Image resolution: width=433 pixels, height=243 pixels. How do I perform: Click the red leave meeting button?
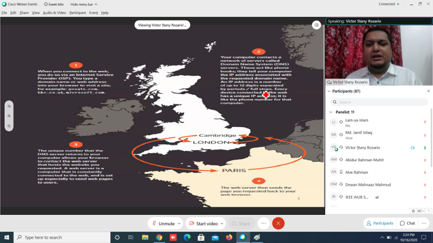[278, 223]
